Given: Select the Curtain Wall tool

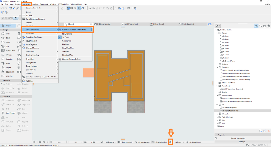Looking at the screenshot, I should pos(10,51).
